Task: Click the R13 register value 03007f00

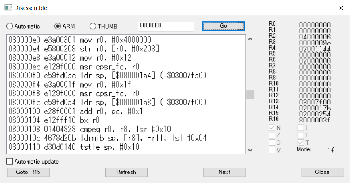Action: [315, 102]
